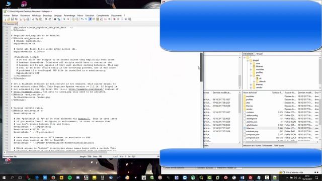Viewport: 322px width, 181px height.
Task: Click the Zoom Out toolbar icon
Action: 68,19
